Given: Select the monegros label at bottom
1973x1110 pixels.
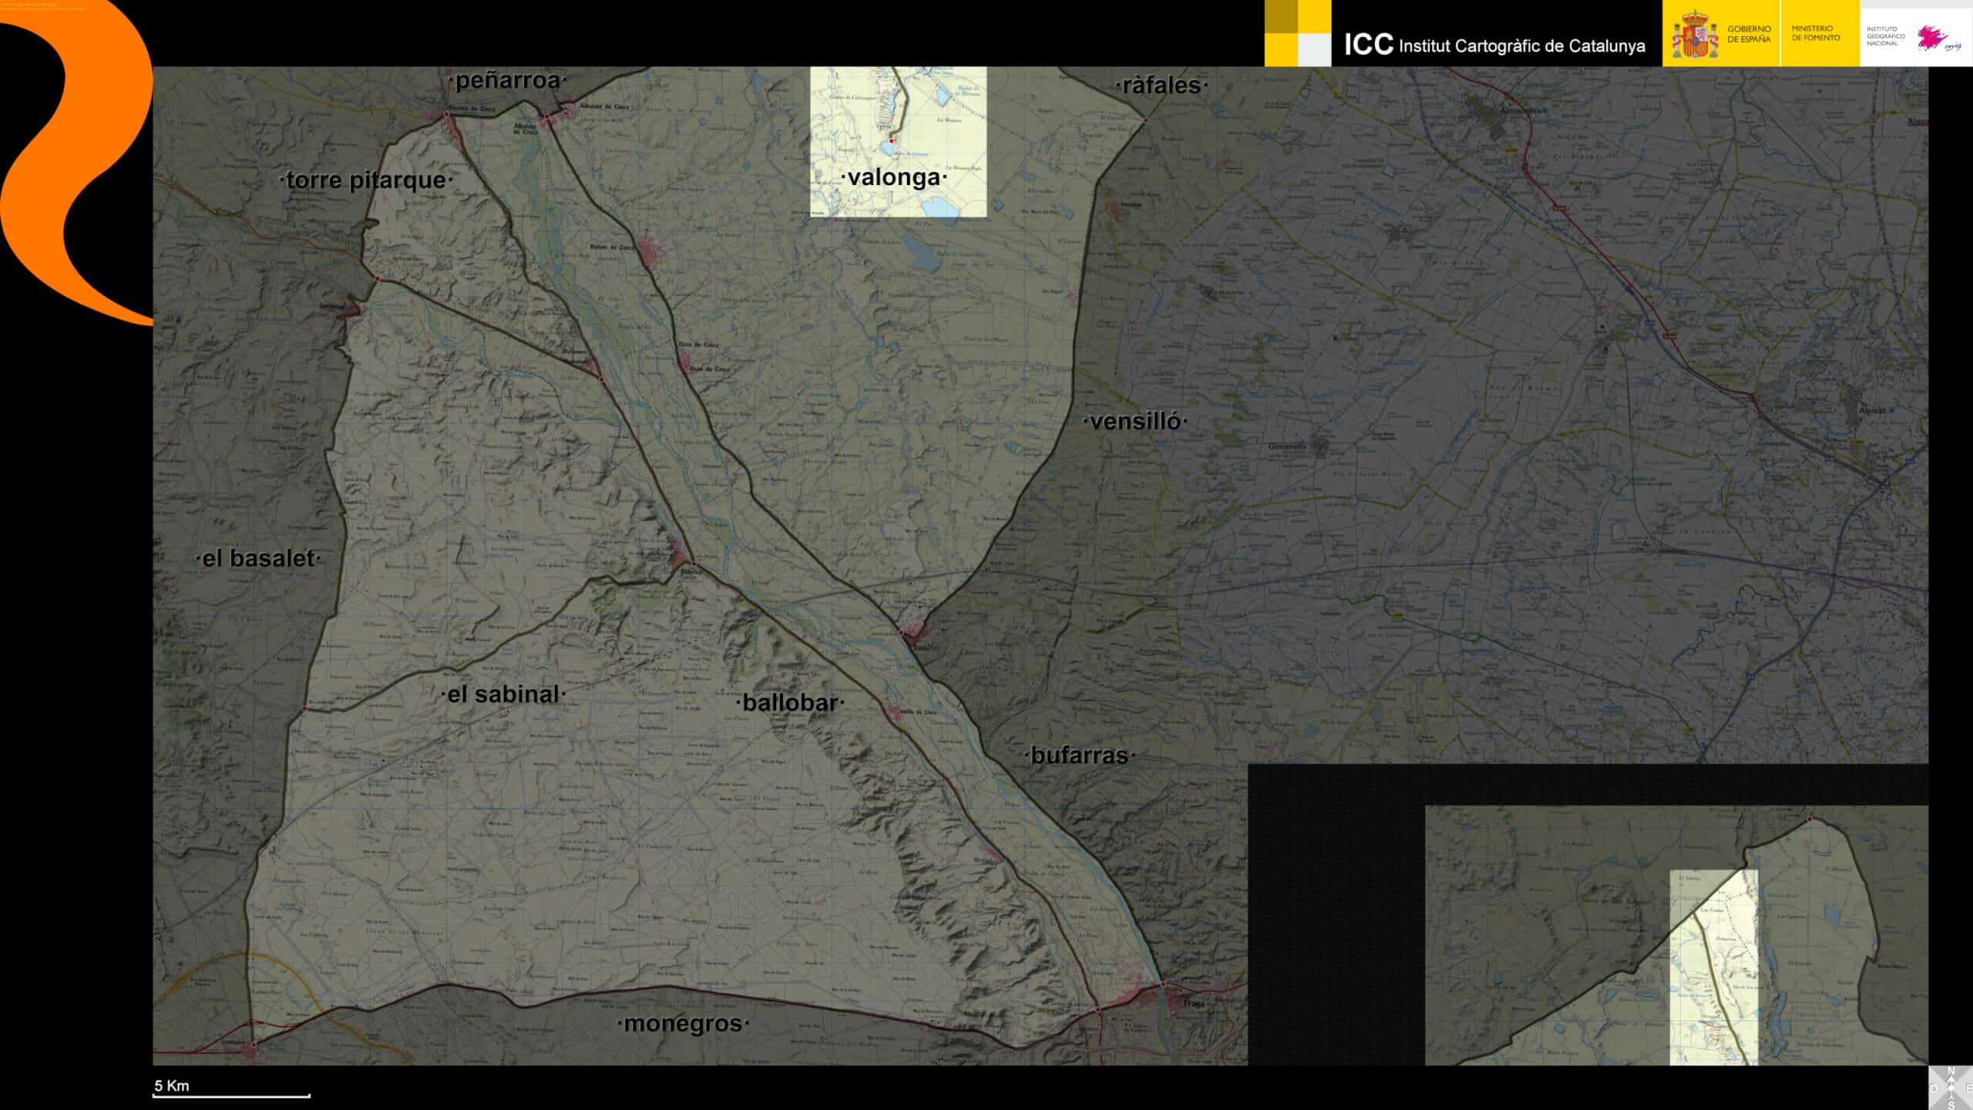Looking at the screenshot, I should tap(683, 1024).
